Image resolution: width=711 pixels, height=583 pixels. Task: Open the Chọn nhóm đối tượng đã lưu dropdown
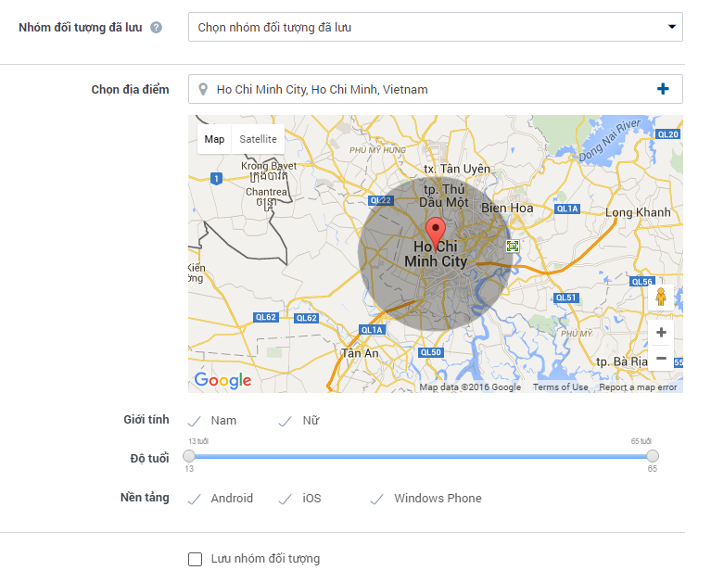click(435, 27)
